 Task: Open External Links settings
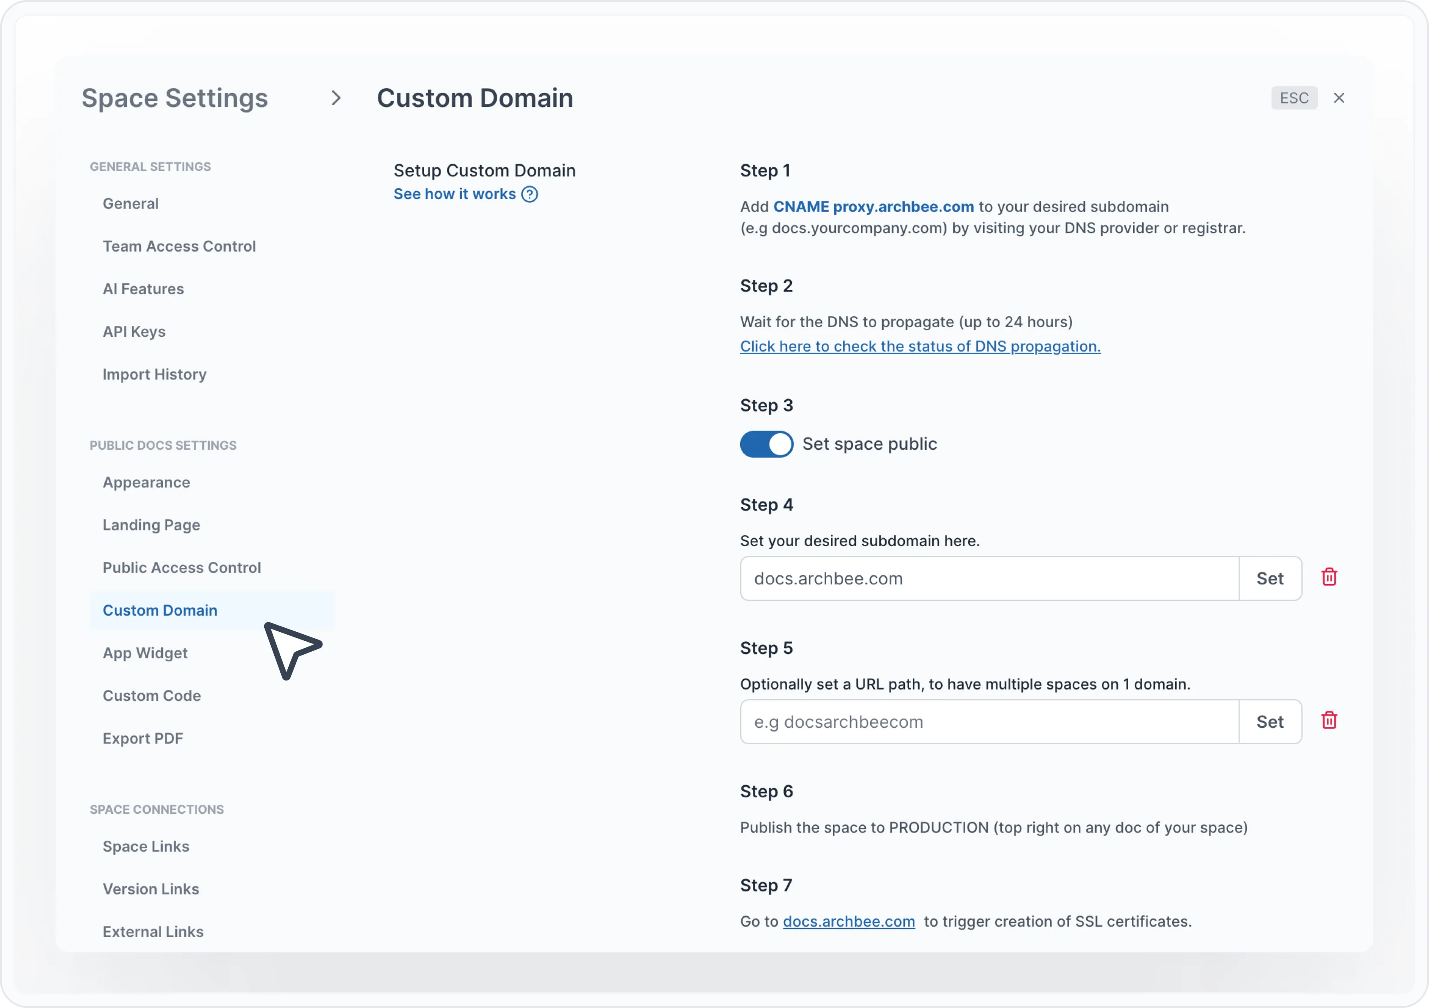(153, 932)
